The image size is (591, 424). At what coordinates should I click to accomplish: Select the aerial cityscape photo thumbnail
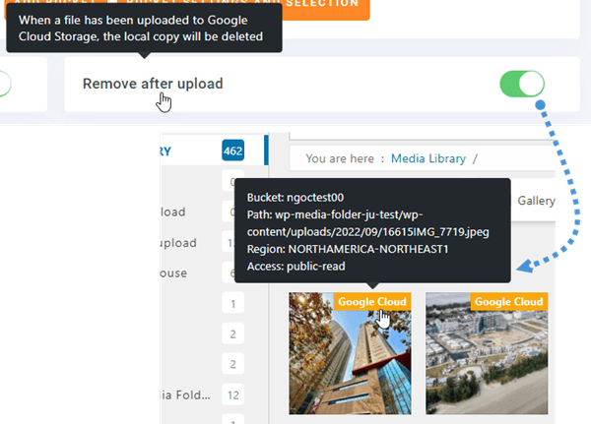[487, 359]
